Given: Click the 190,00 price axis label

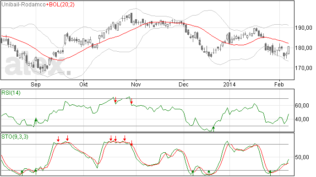Looking at the screenshot, I should pos(304,28).
